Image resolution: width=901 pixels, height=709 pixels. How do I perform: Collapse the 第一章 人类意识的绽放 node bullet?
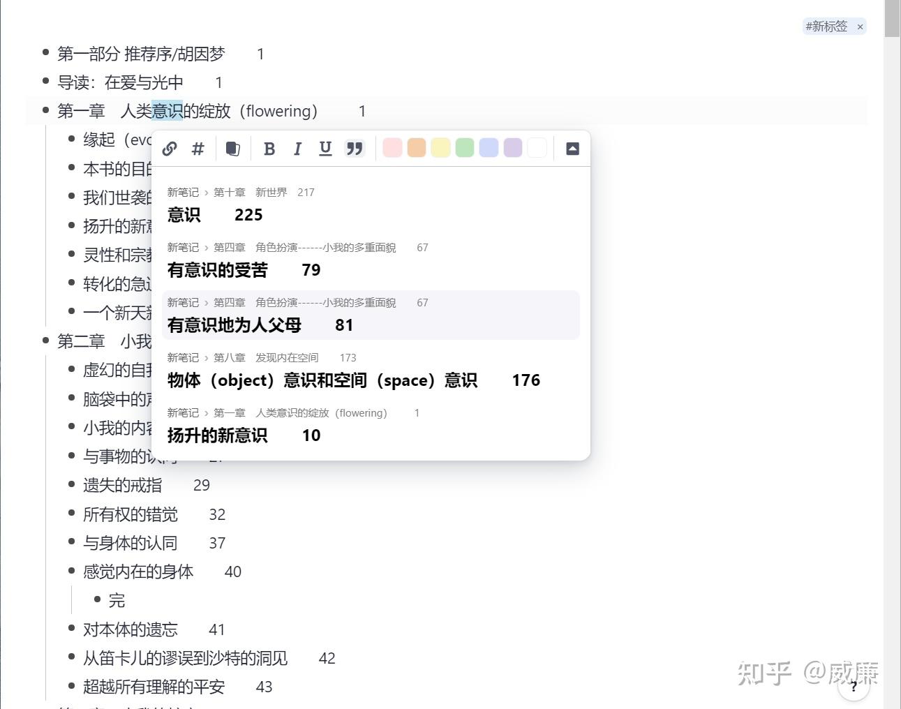(46, 110)
